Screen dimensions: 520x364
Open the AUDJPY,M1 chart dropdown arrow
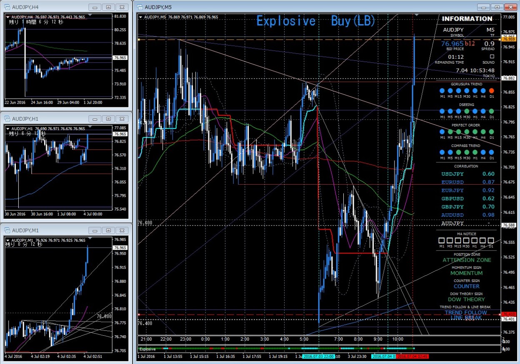tap(7, 240)
